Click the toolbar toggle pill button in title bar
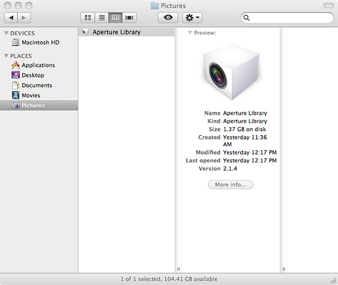This screenshot has width=338, height=285. pos(329,6)
